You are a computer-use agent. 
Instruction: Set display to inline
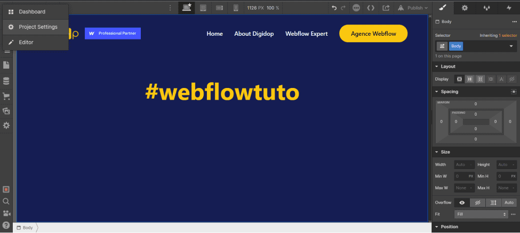(x=501, y=79)
